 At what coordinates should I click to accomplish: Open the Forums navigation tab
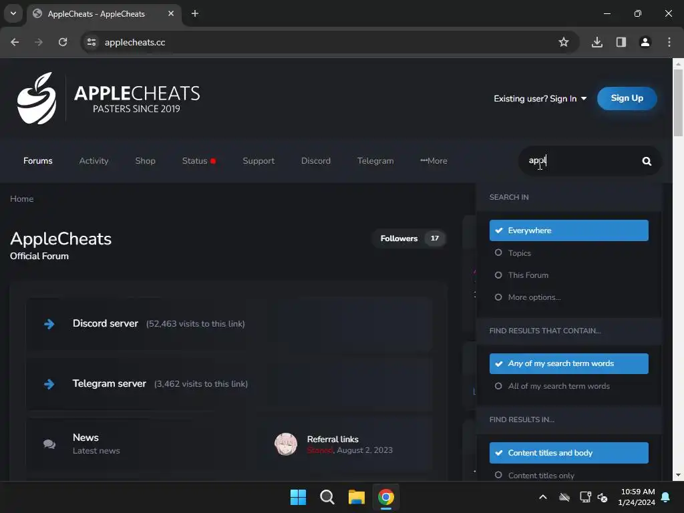[x=38, y=161]
